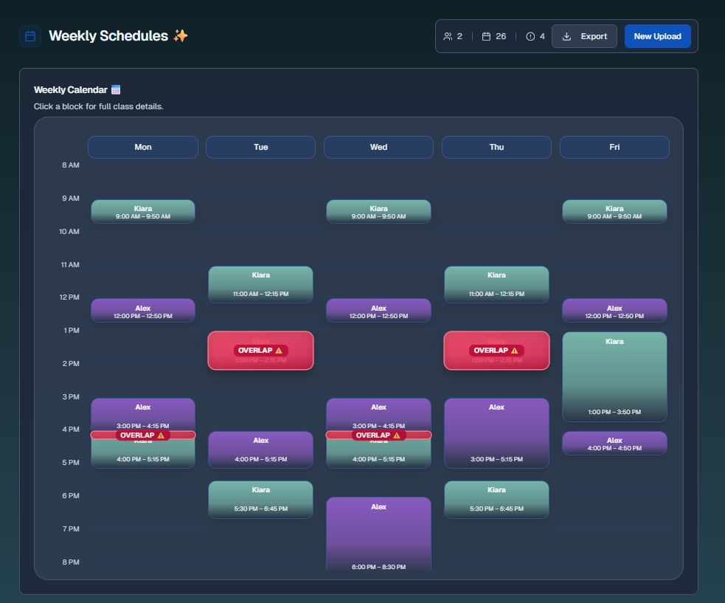
Task: Click the OVERLAP warning badge on Thursday
Action: coord(496,350)
